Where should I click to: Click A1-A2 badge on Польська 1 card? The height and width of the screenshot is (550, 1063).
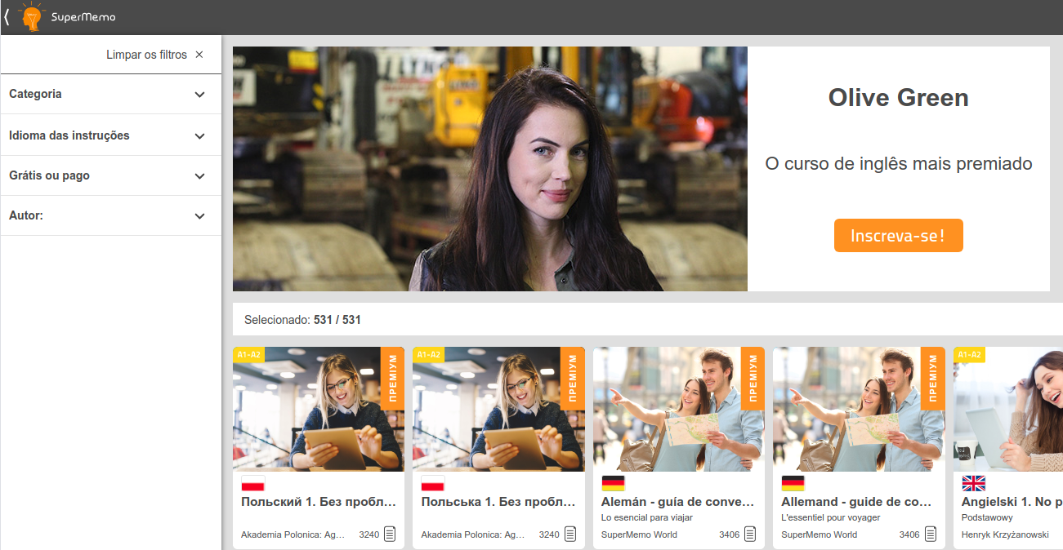pos(428,354)
